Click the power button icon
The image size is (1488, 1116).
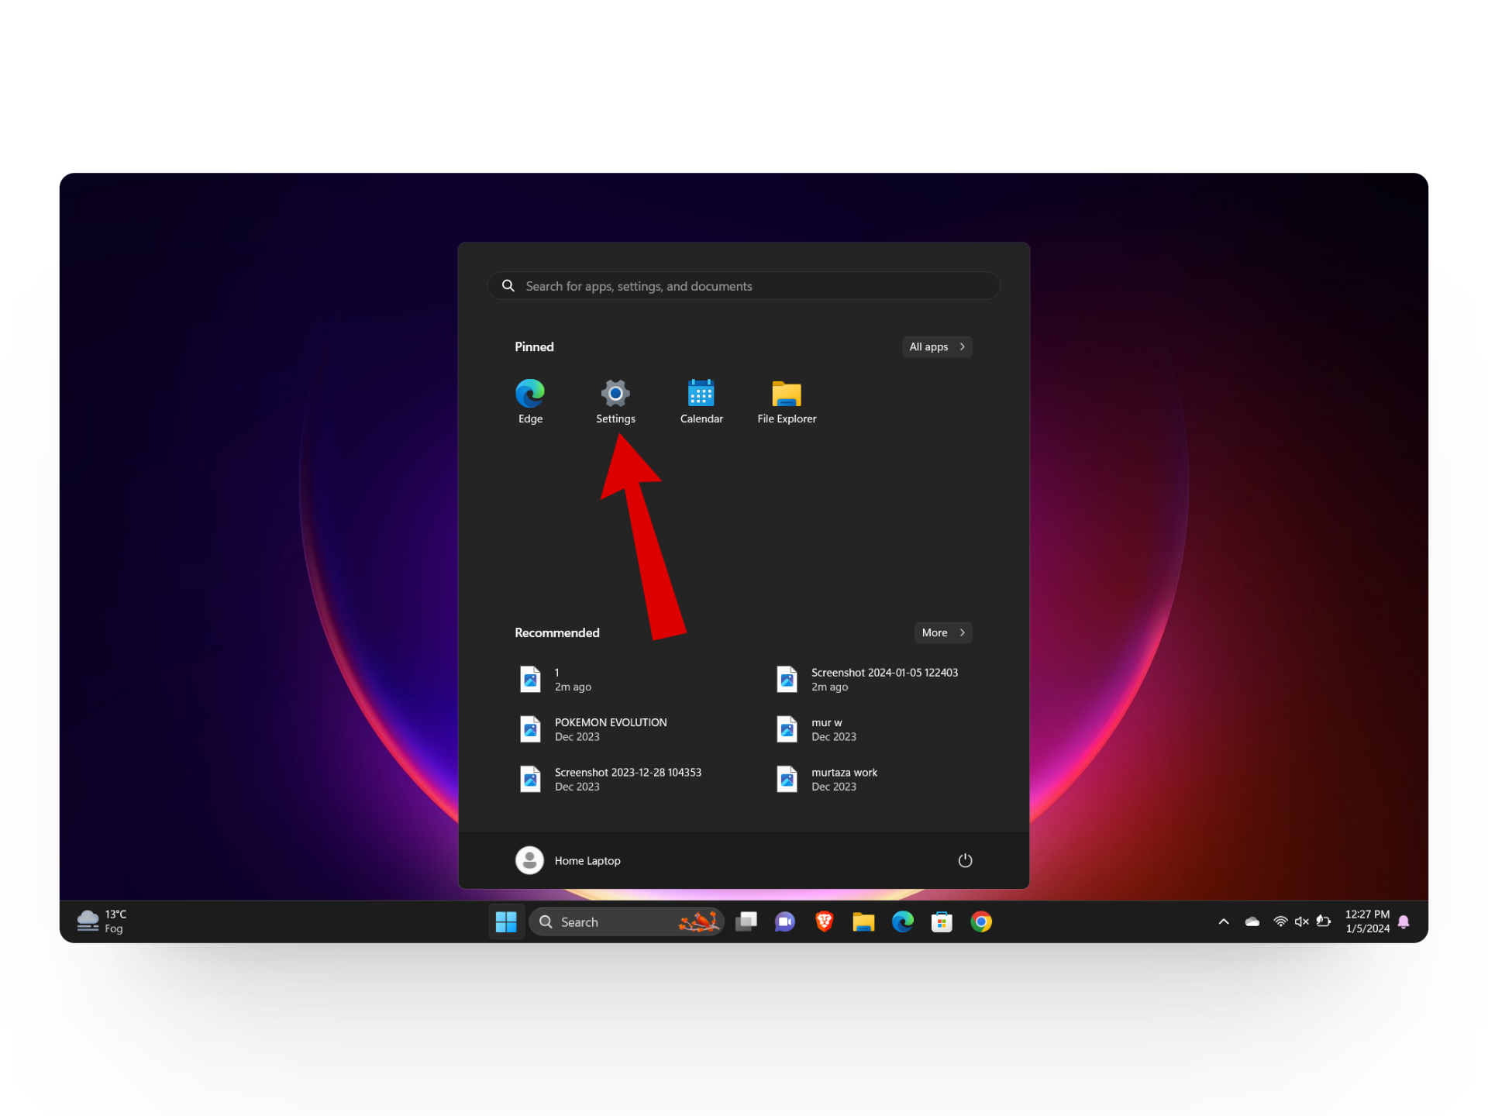point(965,860)
